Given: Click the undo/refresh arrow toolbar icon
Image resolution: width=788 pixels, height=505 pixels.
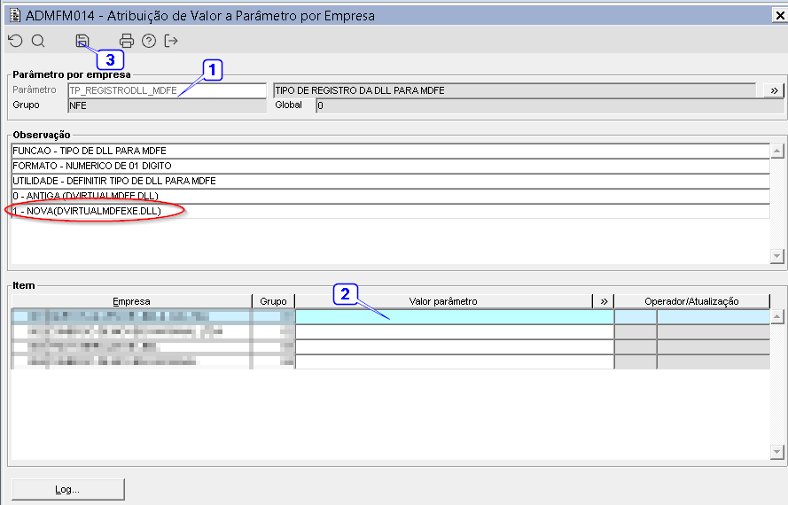Looking at the screenshot, I should (x=16, y=41).
